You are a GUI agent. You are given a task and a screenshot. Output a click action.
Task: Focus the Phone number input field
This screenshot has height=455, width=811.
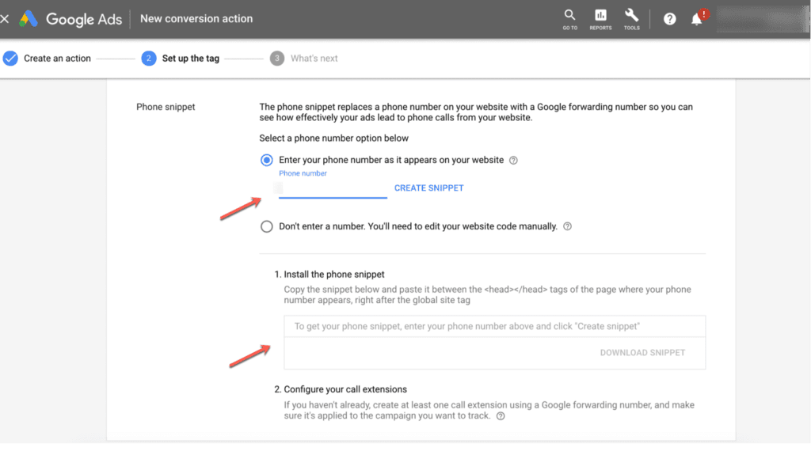(x=333, y=188)
